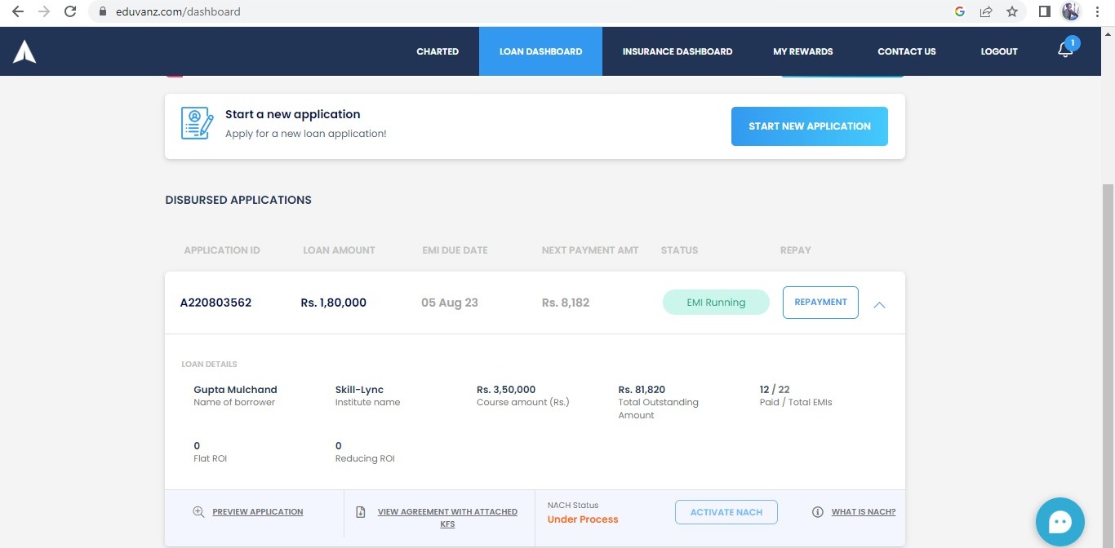The width and height of the screenshot is (1115, 548).
Task: Click the Google icon in address bar
Action: (960, 11)
